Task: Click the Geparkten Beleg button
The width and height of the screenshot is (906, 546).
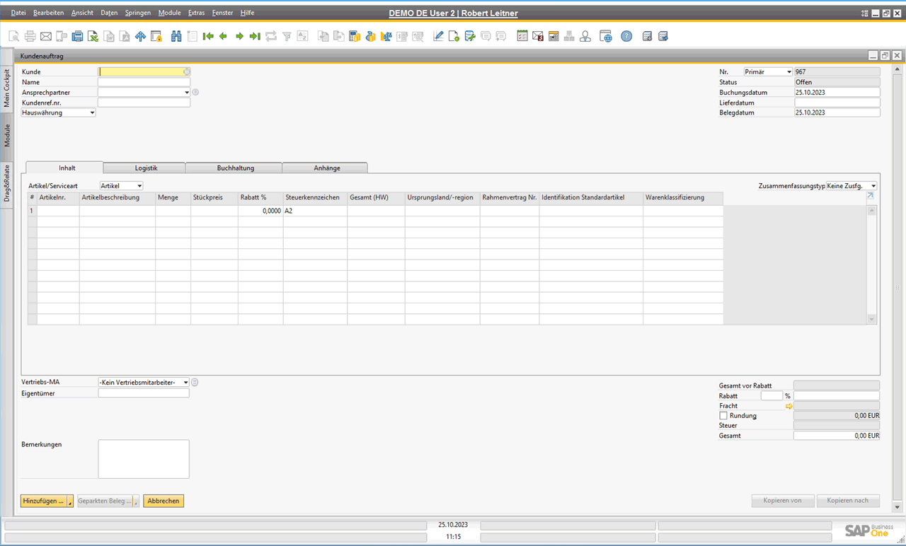Action: (x=105, y=501)
